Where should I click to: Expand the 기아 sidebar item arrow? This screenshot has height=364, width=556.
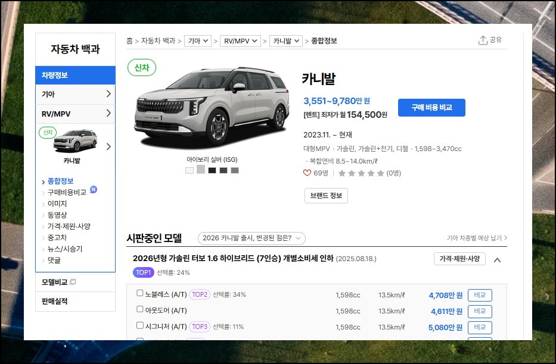coord(108,94)
